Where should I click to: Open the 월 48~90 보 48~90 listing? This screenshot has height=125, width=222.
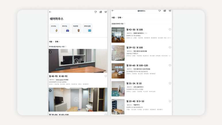pyautogui.click(x=58, y=76)
